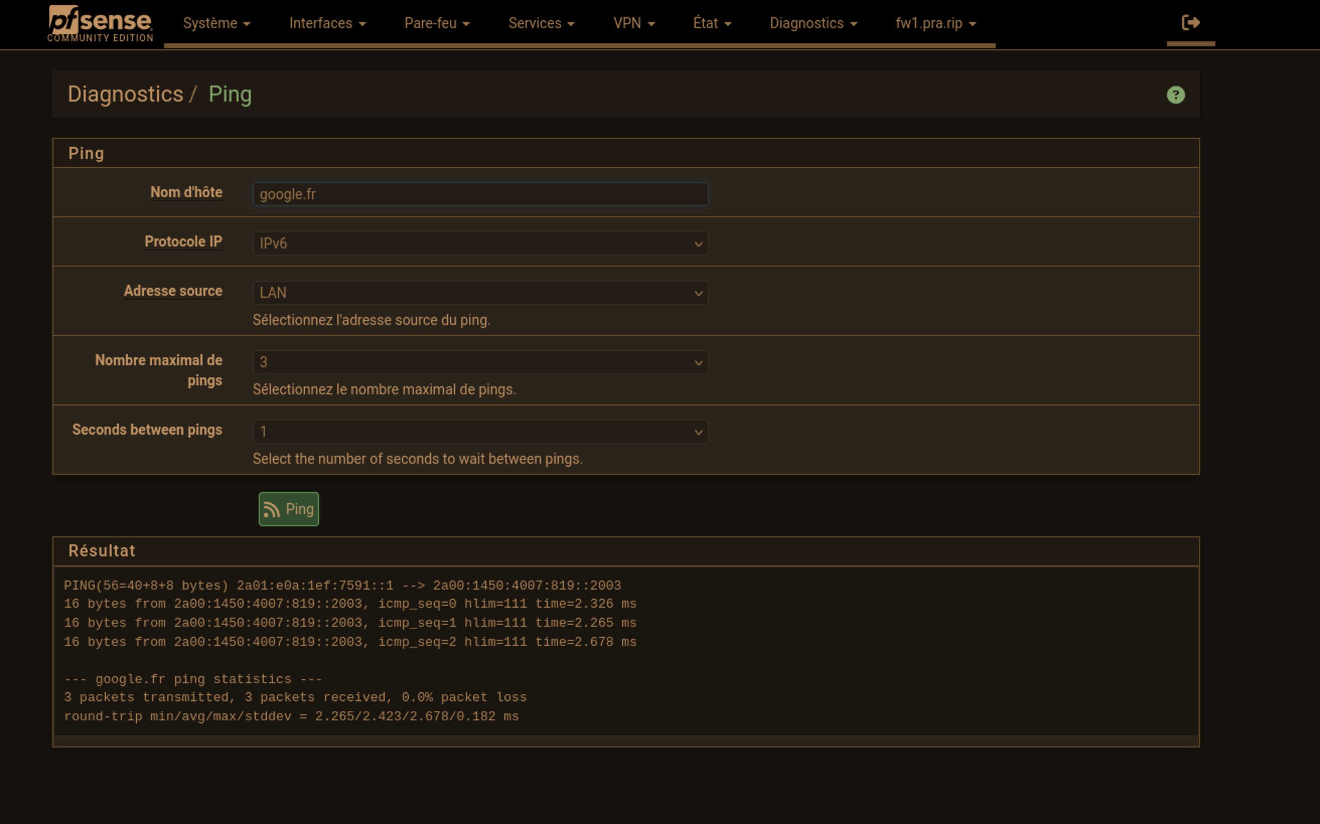Focus the Nom d'hôte input field
This screenshot has width=1320, height=824.
[480, 194]
